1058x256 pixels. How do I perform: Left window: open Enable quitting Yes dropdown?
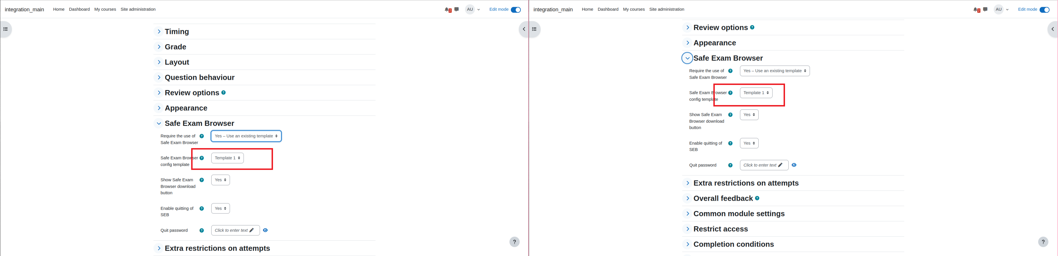tap(221, 208)
